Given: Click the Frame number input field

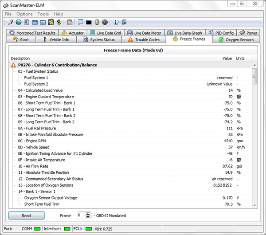Looking at the screenshot, I should pos(81,215).
